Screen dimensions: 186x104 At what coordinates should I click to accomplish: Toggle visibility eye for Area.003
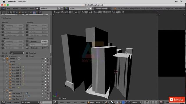click(42, 73)
